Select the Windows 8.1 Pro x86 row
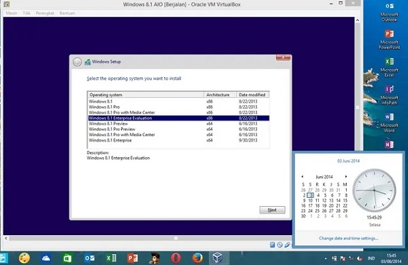 coord(178,107)
